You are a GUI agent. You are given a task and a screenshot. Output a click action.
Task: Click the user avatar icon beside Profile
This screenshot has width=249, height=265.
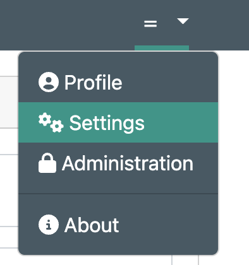tap(49, 82)
